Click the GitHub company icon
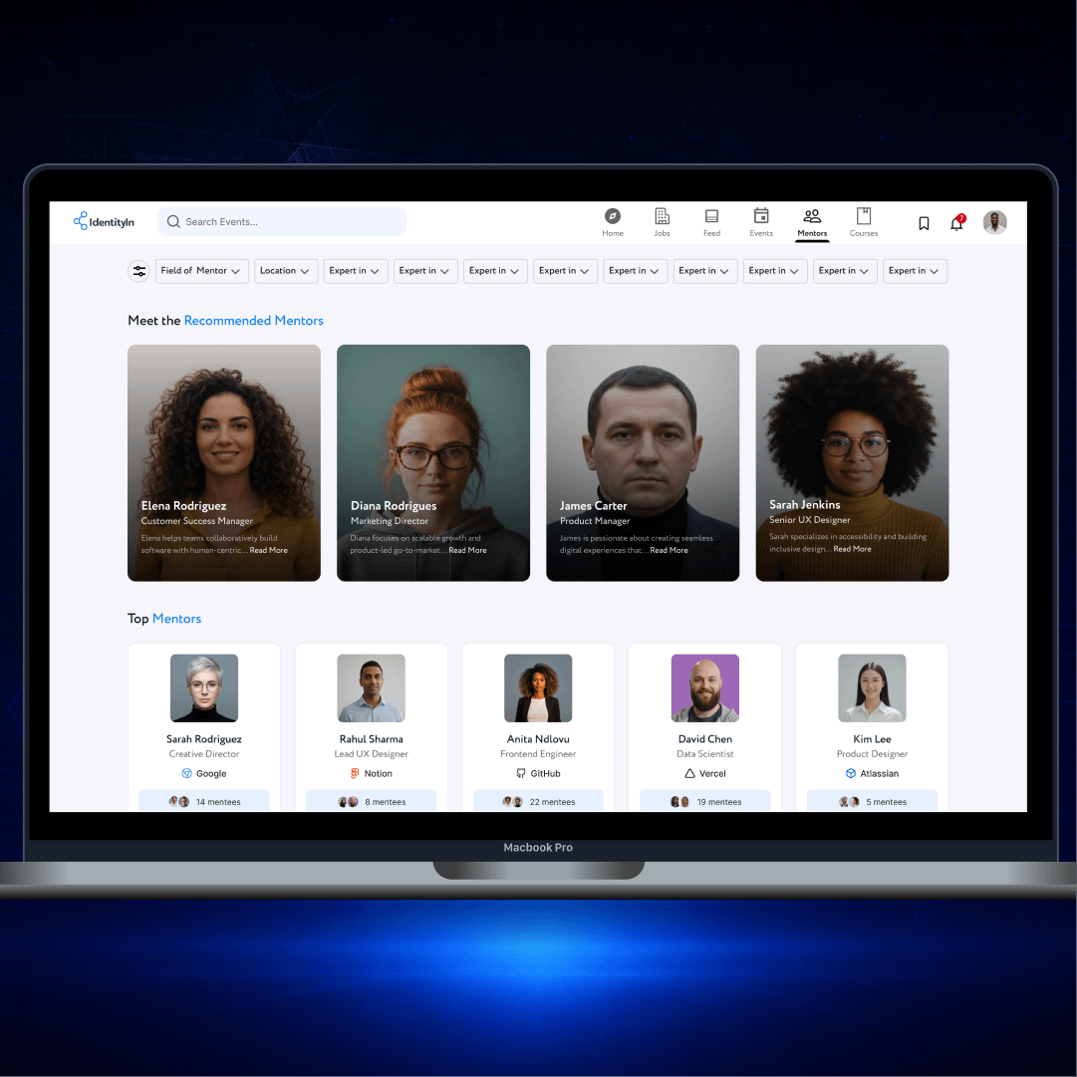Screen dimensions: 1077x1077 click(x=521, y=773)
